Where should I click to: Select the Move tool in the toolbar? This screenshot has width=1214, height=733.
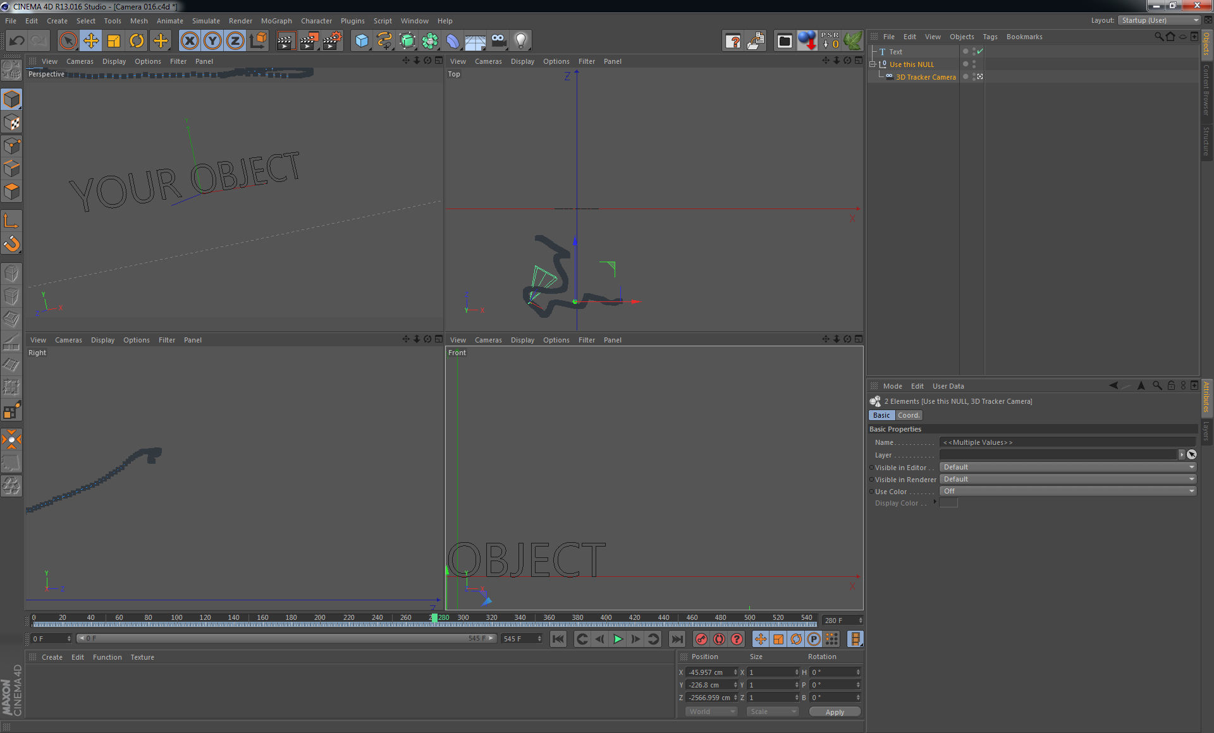point(90,40)
